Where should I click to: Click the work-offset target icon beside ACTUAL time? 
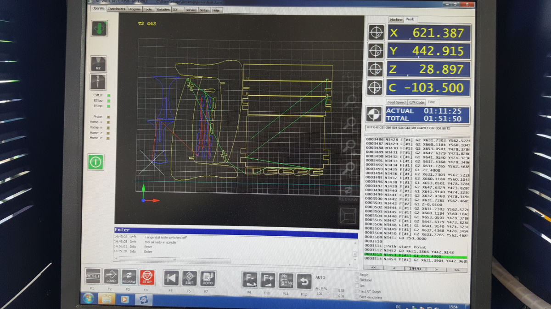[x=374, y=114]
